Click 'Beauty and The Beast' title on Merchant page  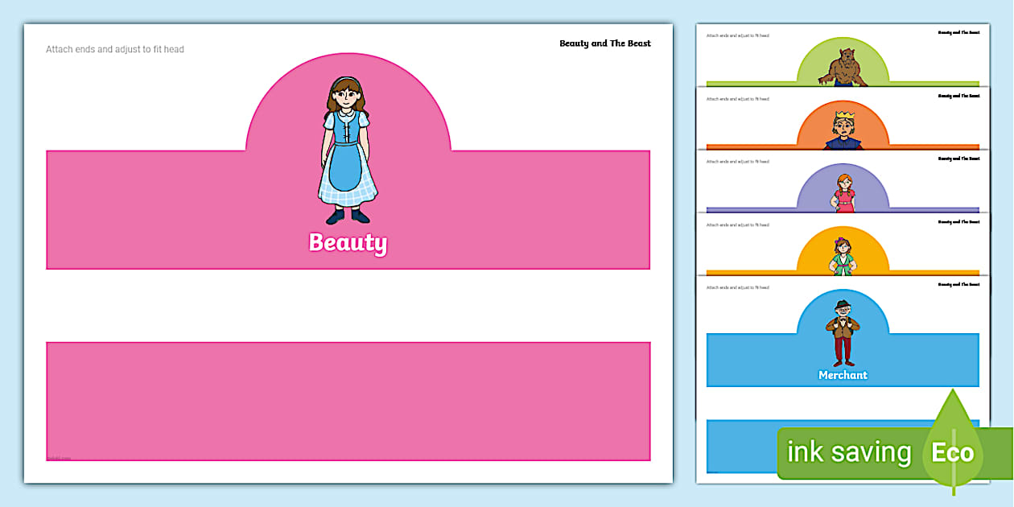click(x=958, y=284)
